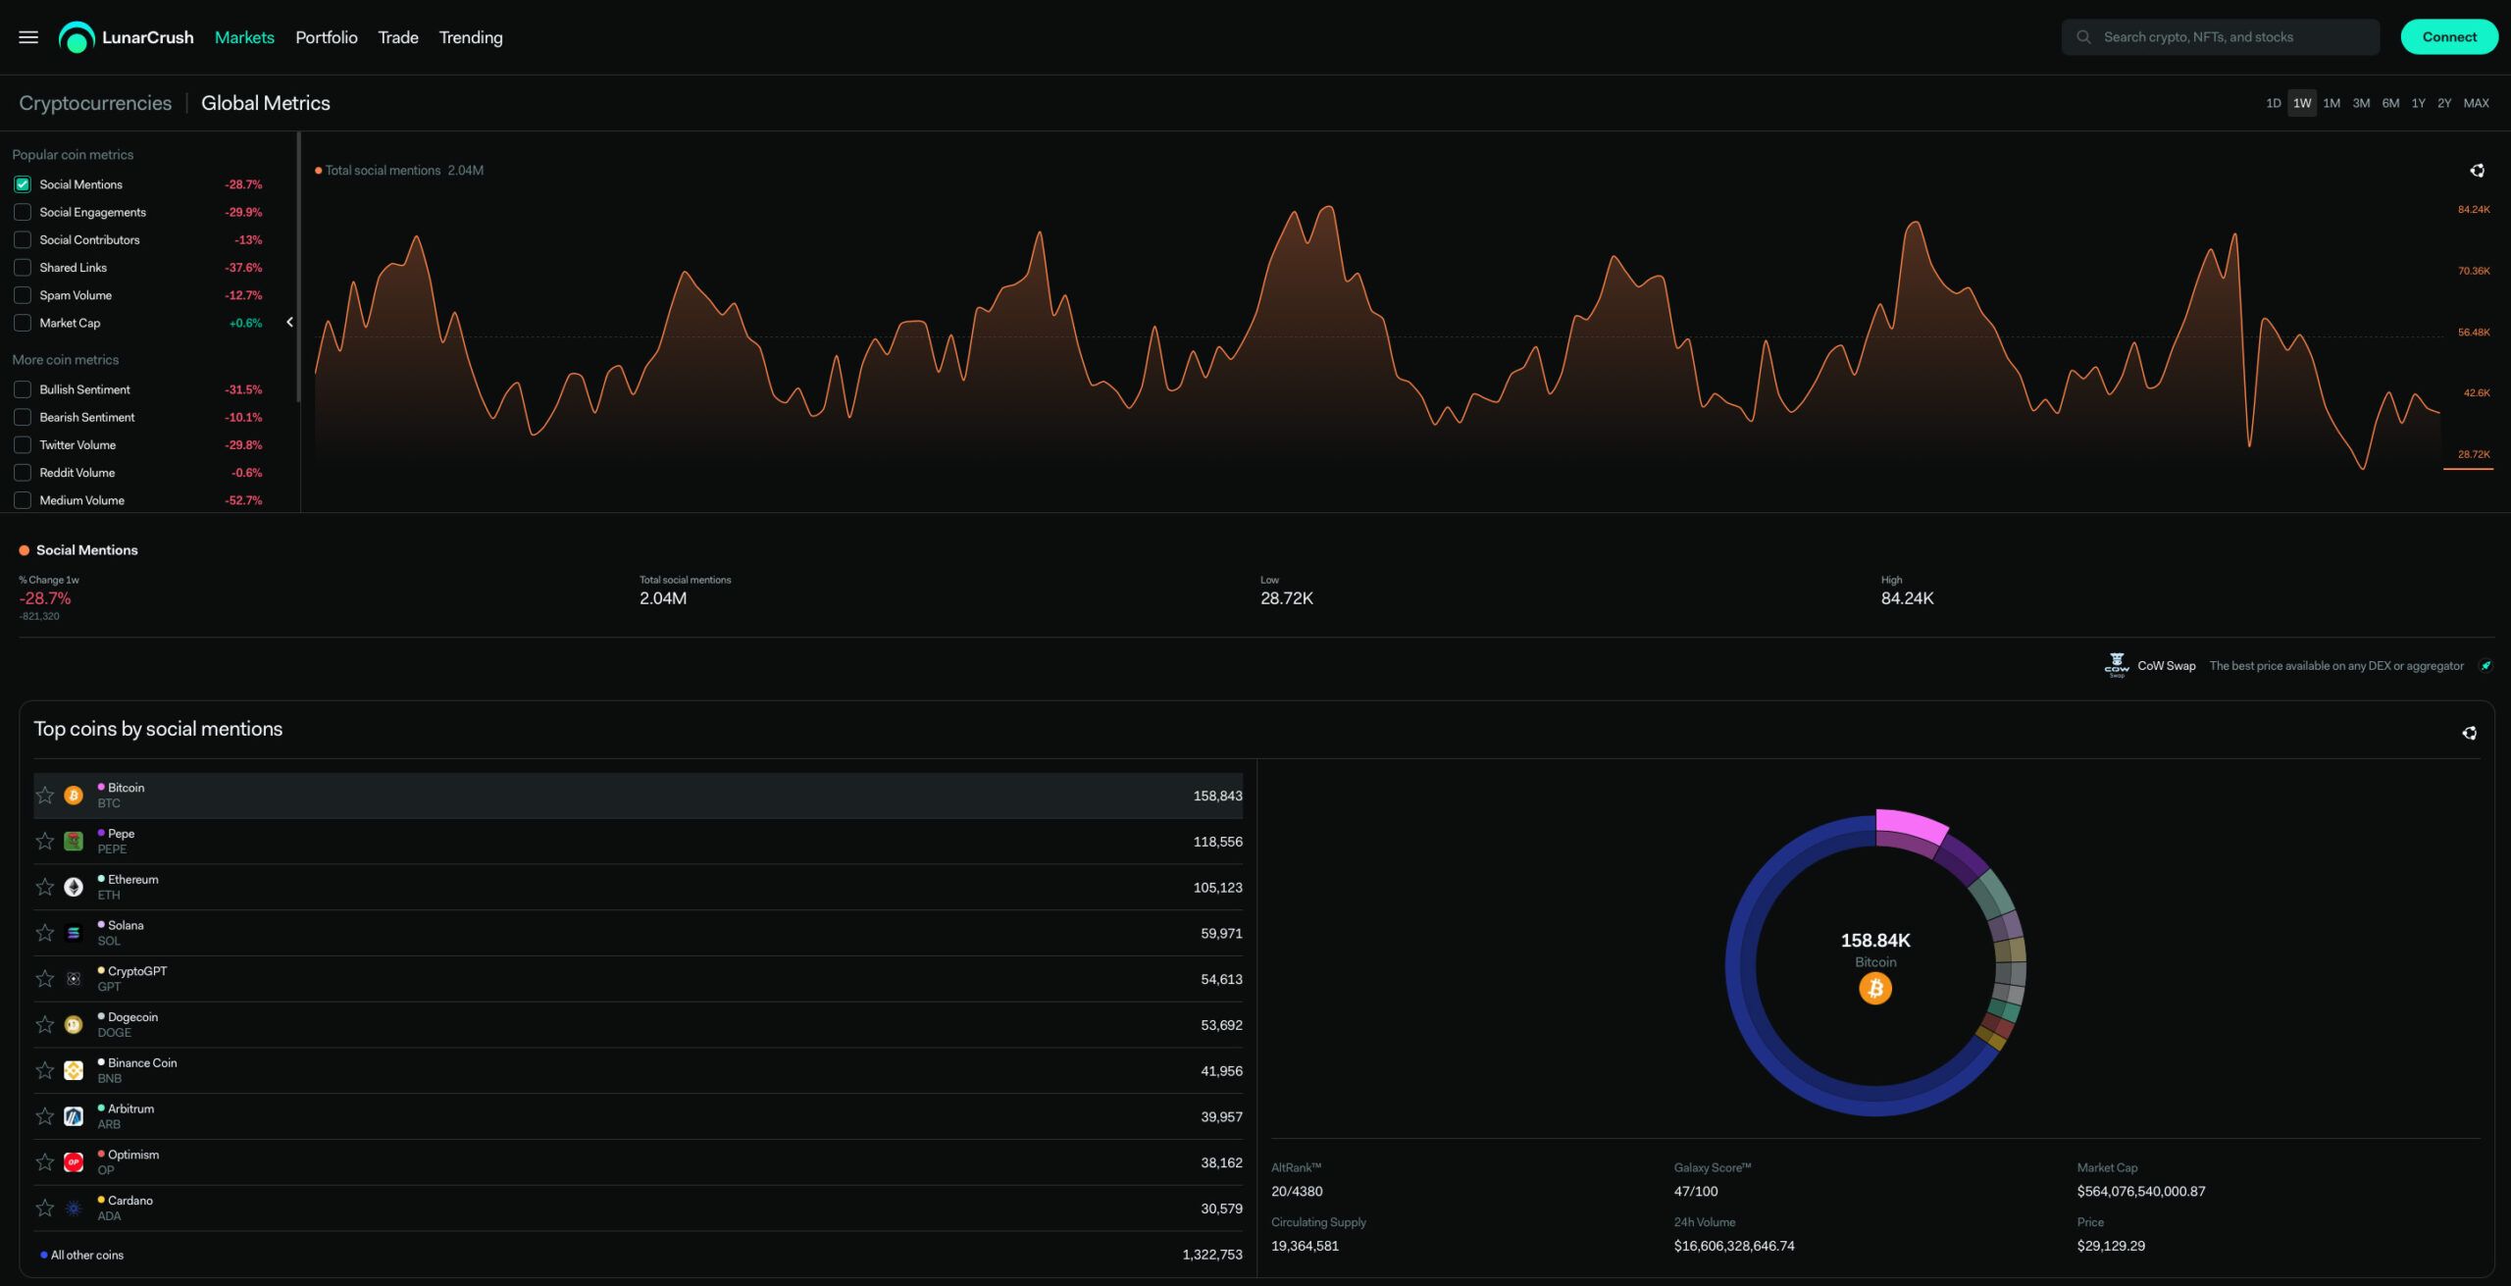Open the Portfolio menu item
Viewport: 2511px width, 1286px height.
click(x=326, y=37)
